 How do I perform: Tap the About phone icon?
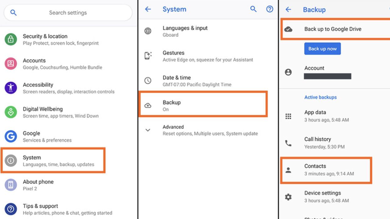[11, 185]
